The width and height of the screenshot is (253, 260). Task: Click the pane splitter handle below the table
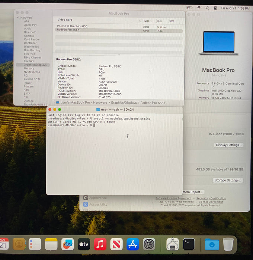click(119, 55)
